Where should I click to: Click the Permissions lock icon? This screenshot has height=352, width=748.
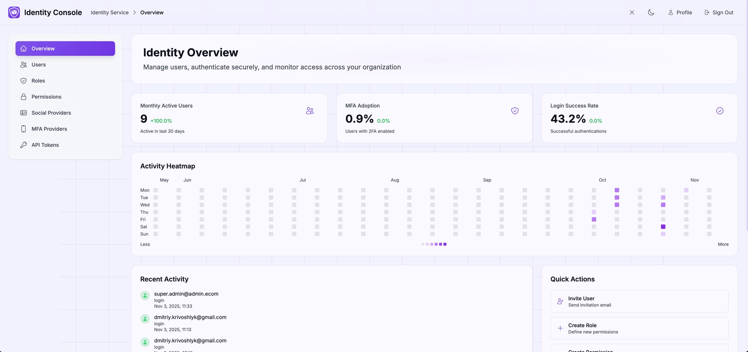23,97
